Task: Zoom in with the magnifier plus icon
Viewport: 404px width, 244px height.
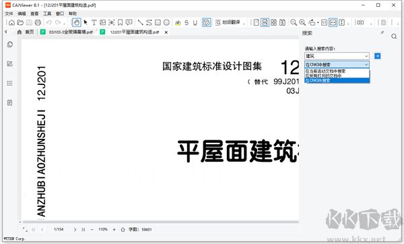Action: [x=302, y=23]
